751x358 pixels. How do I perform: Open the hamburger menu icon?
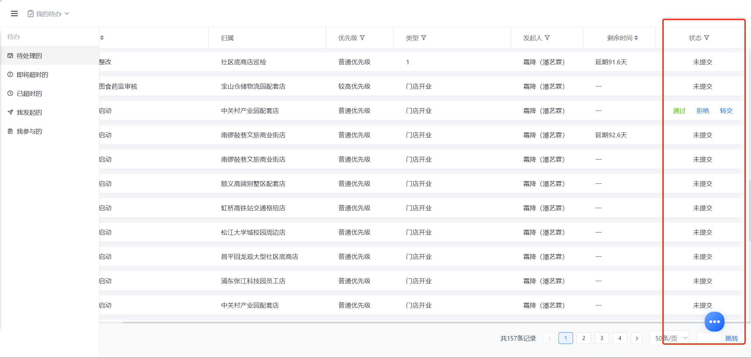[x=14, y=14]
